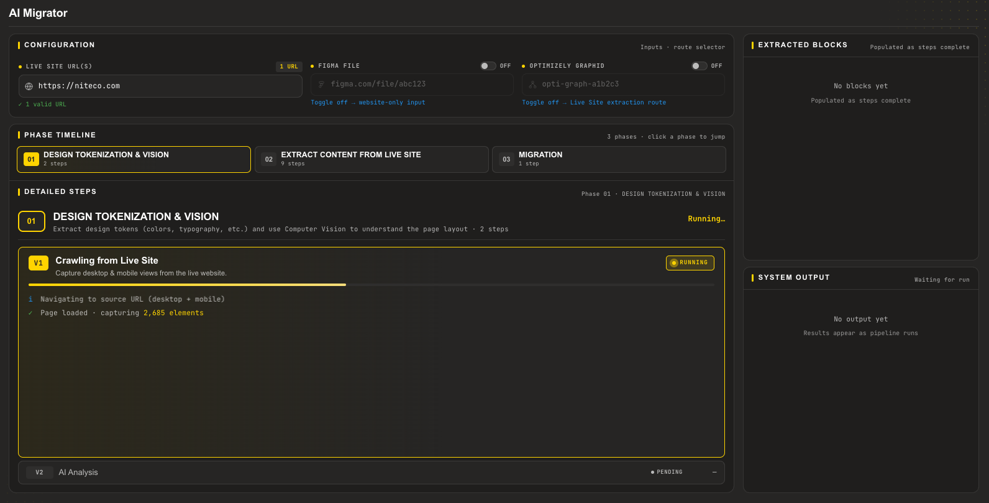Image resolution: width=989 pixels, height=503 pixels.
Task: Click the PENDING status indicator on AI Analysis
Action: coord(667,473)
